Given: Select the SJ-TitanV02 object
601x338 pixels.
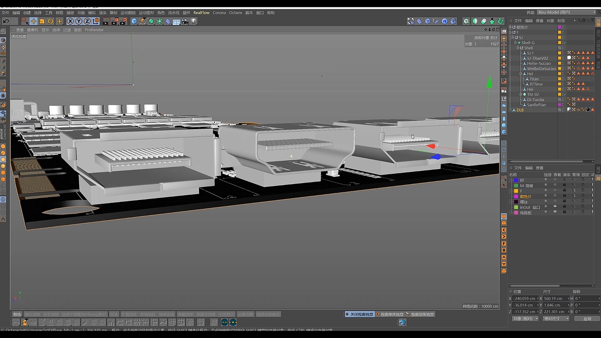Looking at the screenshot, I should pyautogui.click(x=537, y=58).
